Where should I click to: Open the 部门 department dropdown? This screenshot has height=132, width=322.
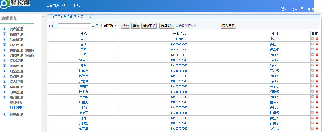110,26
